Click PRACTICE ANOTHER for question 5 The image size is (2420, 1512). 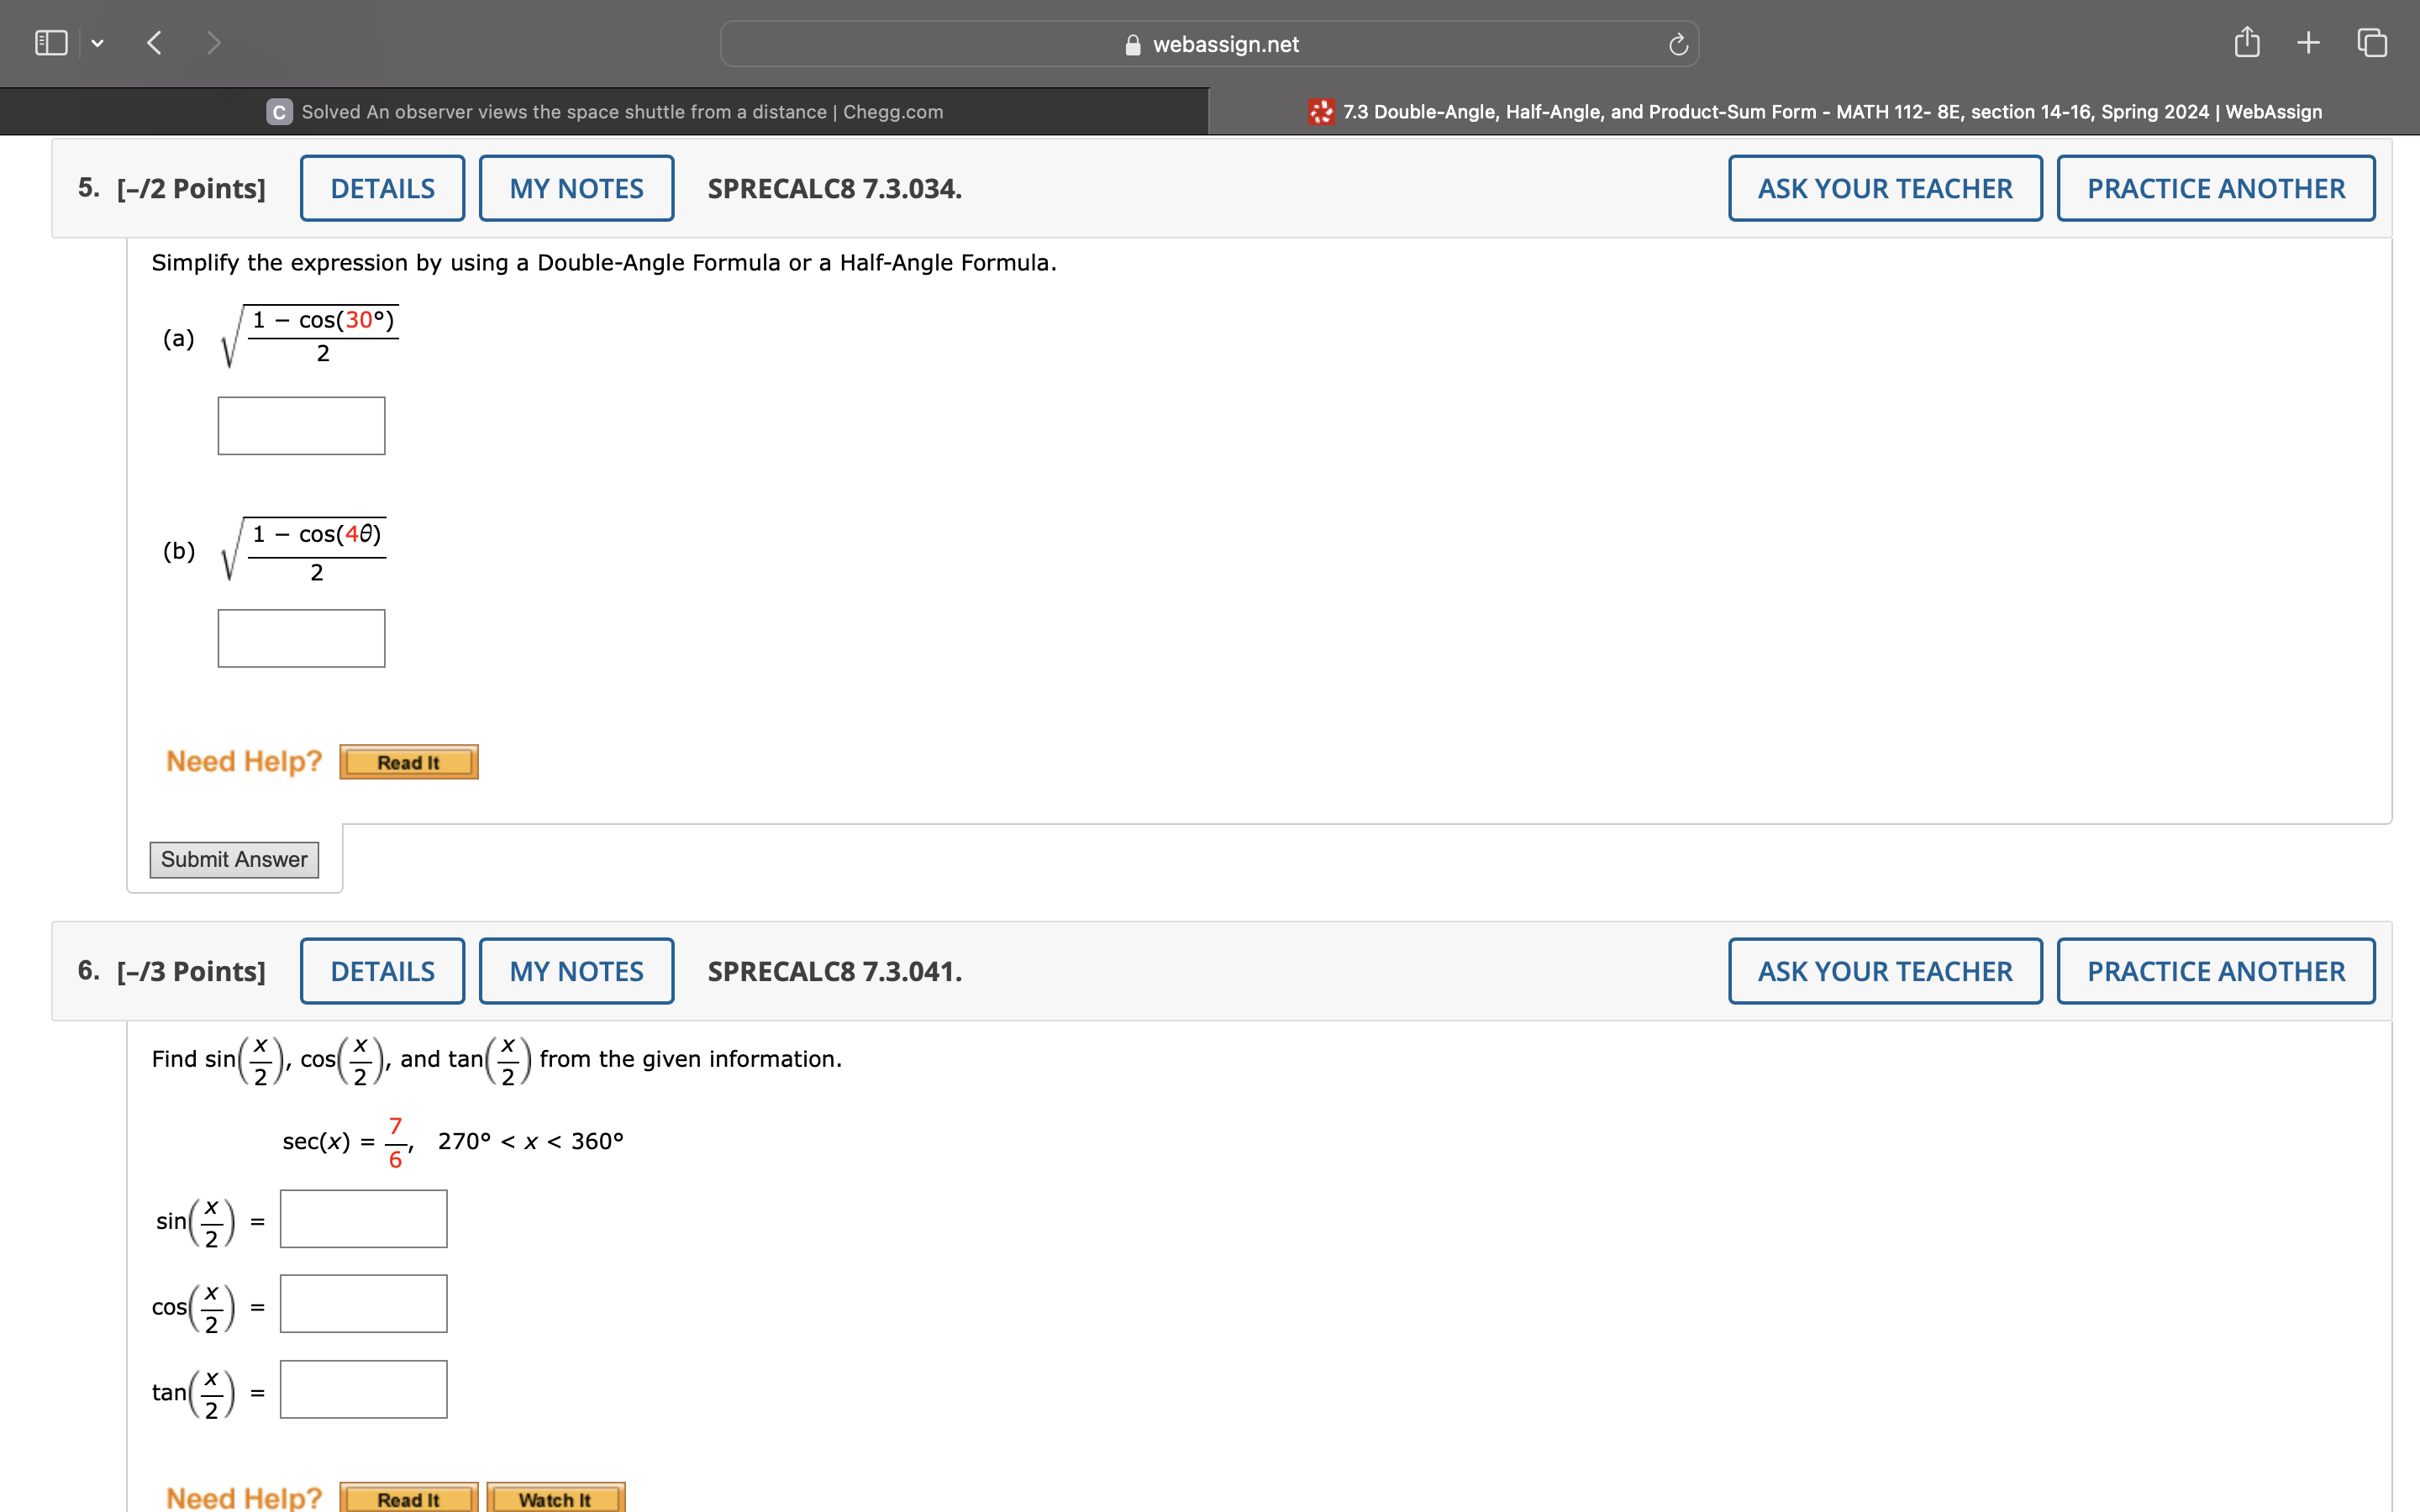2215,188
